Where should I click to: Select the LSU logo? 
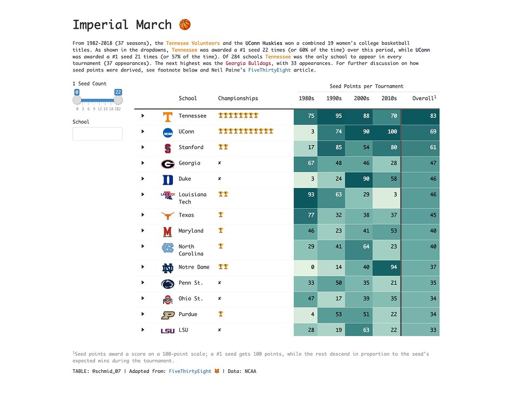167,330
